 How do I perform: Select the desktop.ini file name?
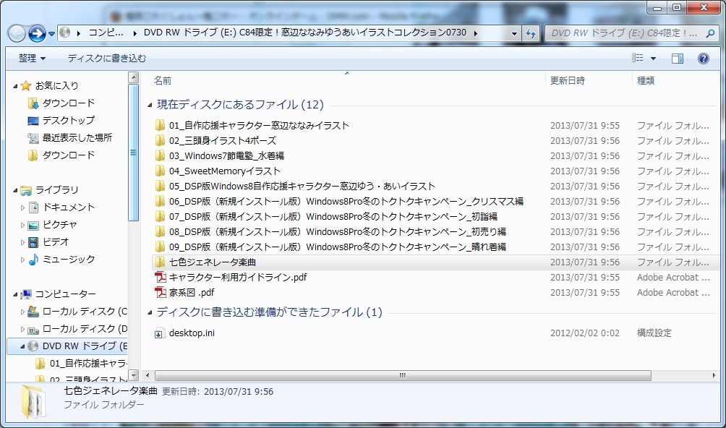tap(192, 333)
